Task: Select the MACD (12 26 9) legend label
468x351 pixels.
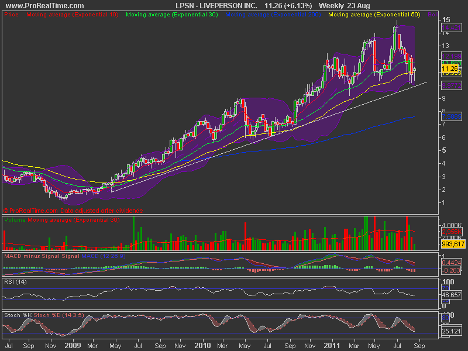Action: click(x=104, y=256)
